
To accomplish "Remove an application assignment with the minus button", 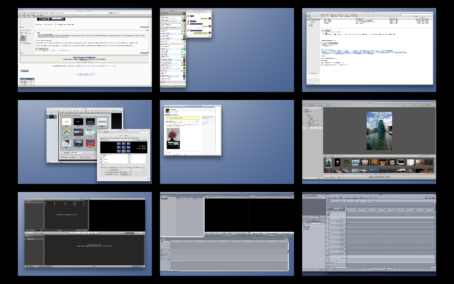I will coord(103,165).
